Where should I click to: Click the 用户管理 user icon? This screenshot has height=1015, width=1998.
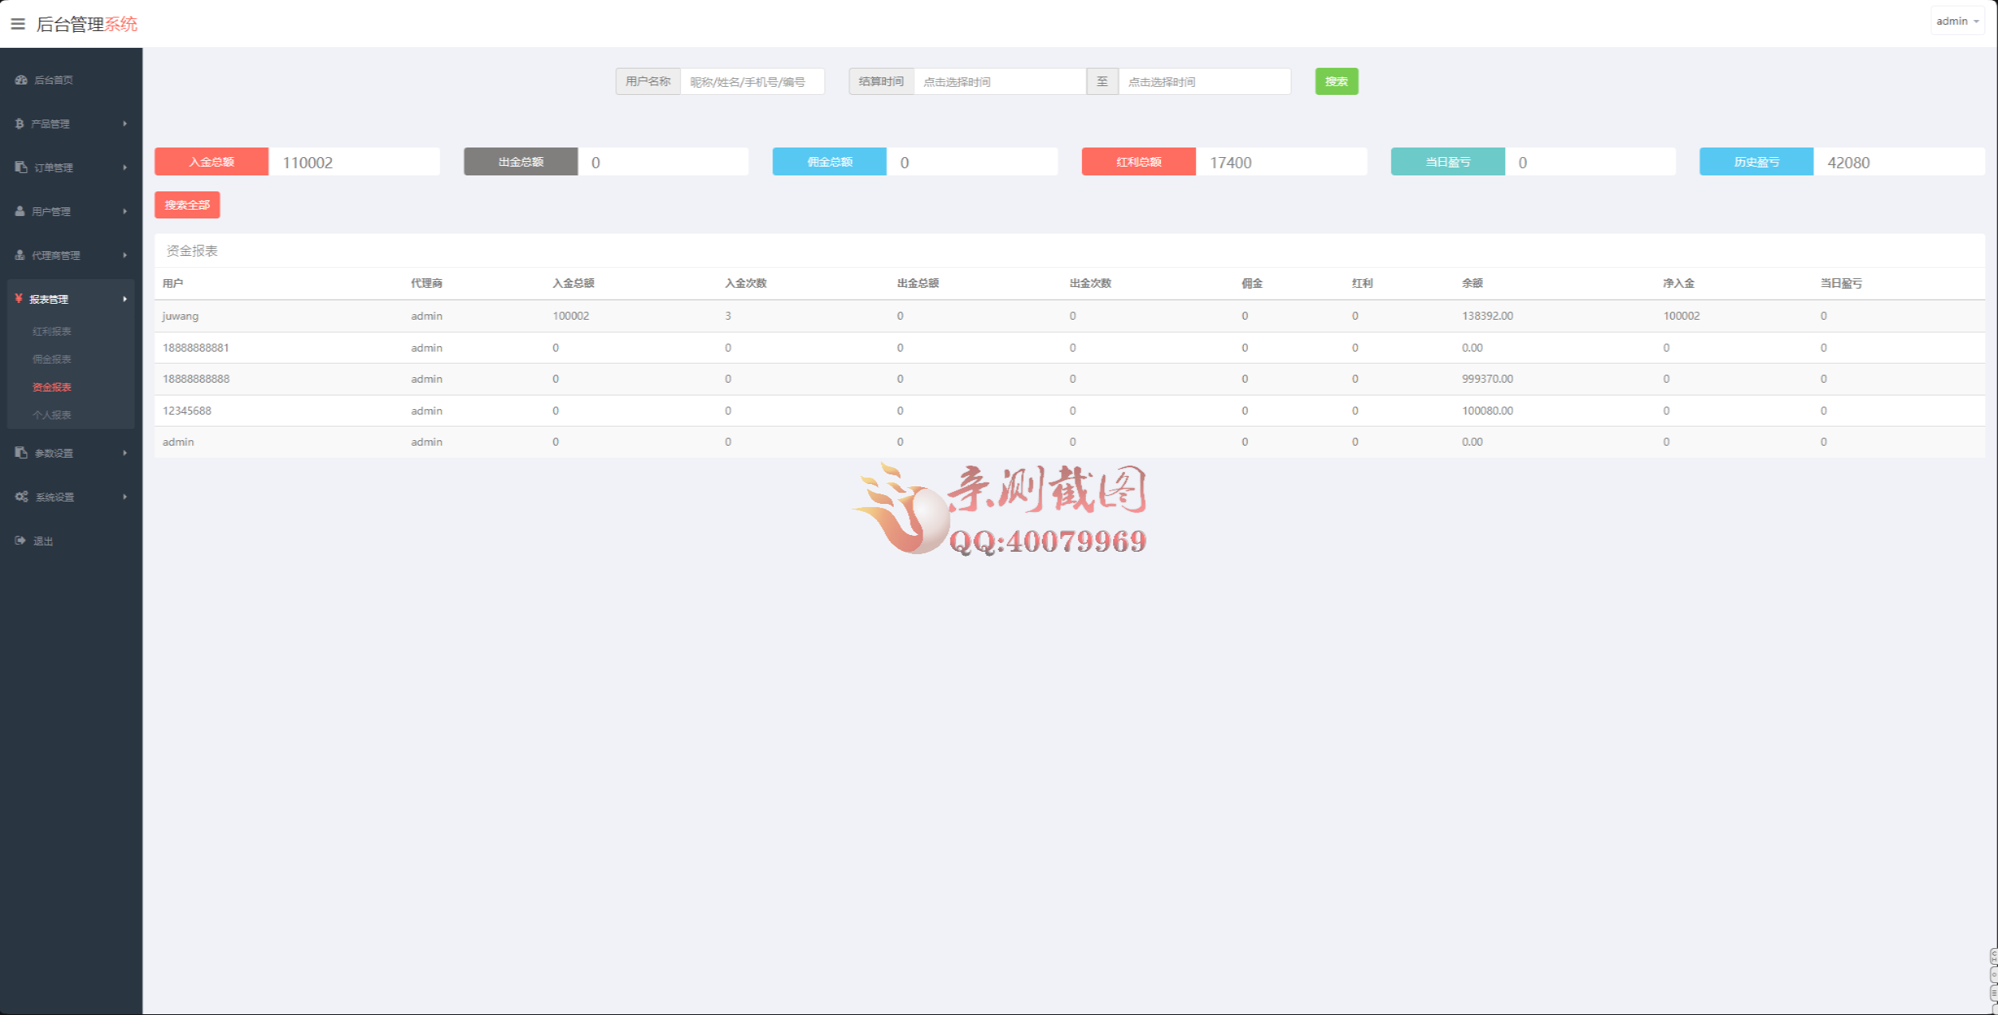pyautogui.click(x=20, y=211)
